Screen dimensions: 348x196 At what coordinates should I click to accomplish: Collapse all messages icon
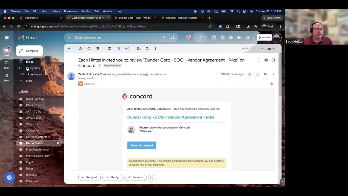tap(259, 60)
